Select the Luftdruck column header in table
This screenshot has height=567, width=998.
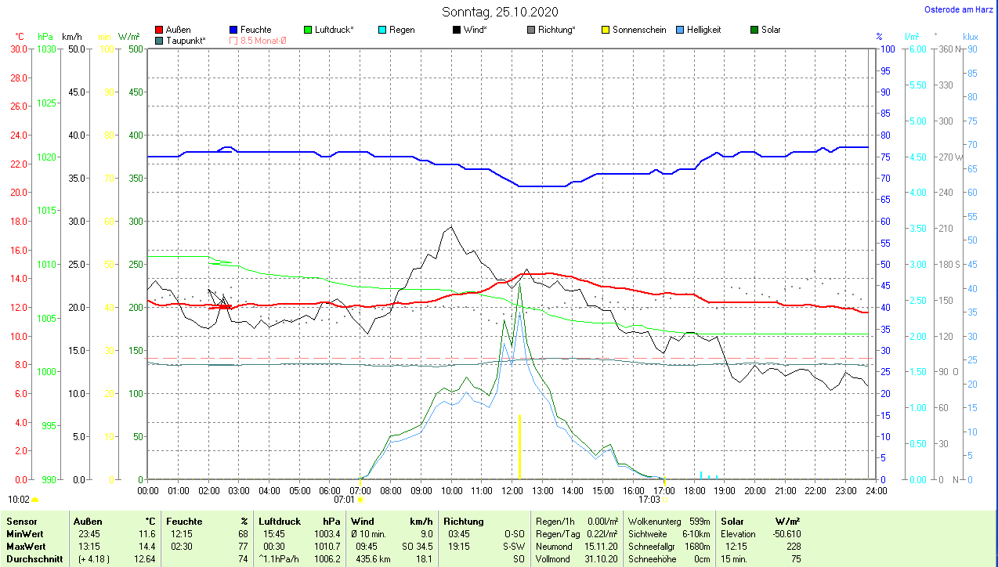click(278, 522)
